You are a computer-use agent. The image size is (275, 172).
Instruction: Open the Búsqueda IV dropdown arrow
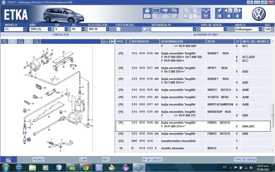pos(194,29)
